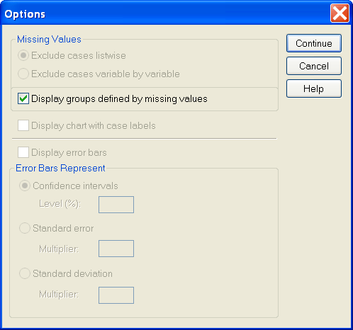Image resolution: width=353 pixels, height=330 pixels.
Task: Focus the Standard deviation Multiplier field
Action: point(116,295)
